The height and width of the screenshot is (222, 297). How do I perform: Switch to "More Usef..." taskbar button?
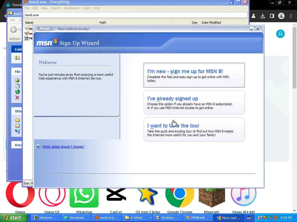[x=229, y=218]
